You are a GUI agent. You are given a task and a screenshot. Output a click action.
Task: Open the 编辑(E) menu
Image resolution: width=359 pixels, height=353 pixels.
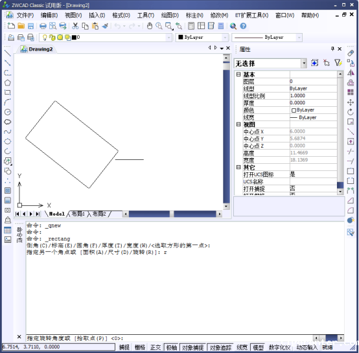pyautogui.click(x=49, y=16)
